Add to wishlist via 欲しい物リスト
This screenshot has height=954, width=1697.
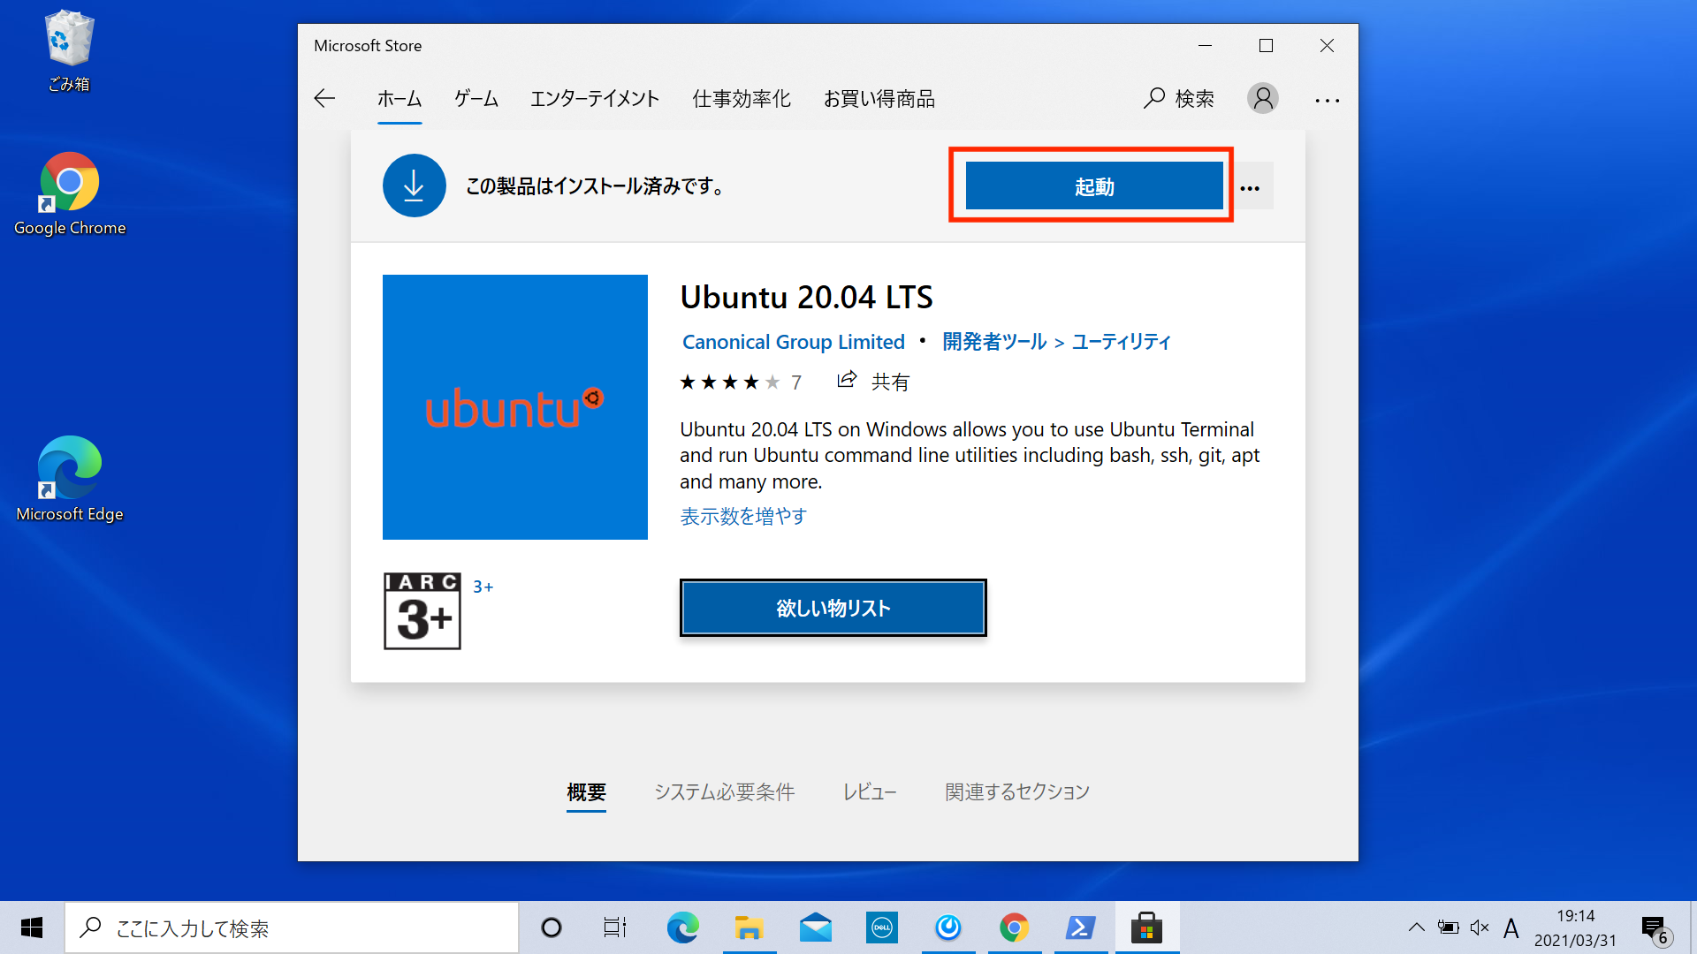(x=833, y=608)
